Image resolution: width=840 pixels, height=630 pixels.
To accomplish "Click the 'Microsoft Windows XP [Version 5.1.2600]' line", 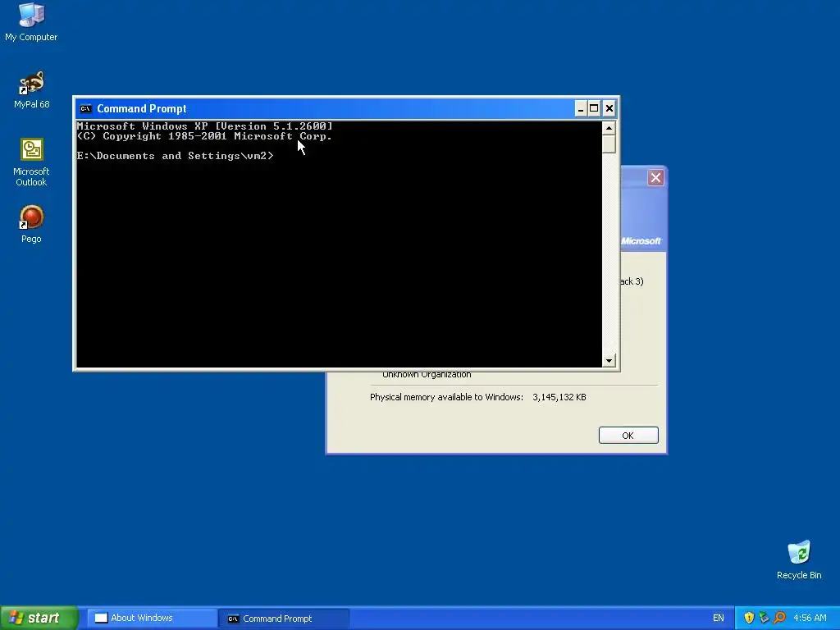I will (x=204, y=126).
